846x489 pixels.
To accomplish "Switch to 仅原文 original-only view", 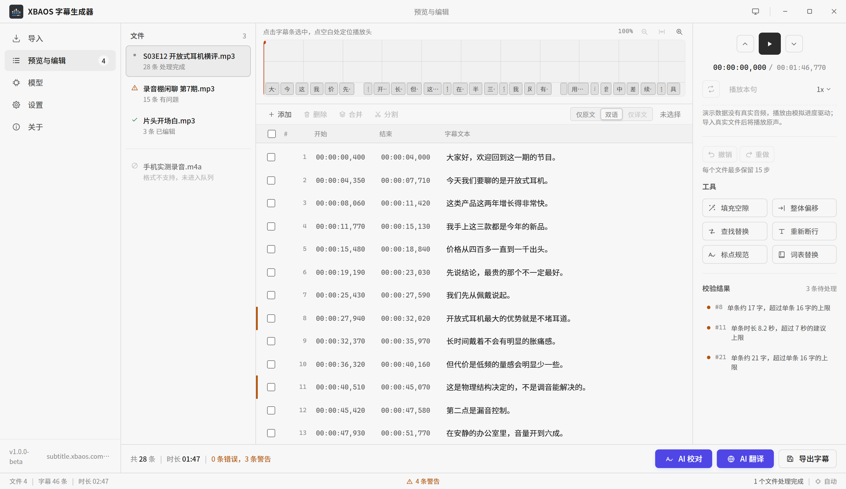I will (585, 114).
